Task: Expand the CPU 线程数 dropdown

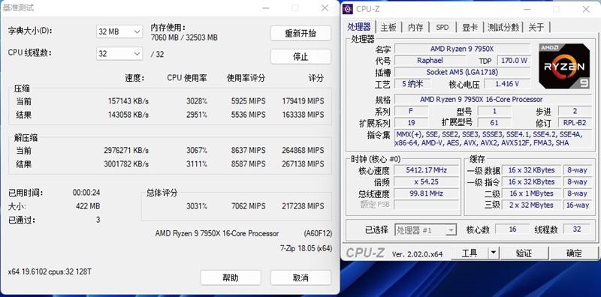Action: [x=119, y=53]
